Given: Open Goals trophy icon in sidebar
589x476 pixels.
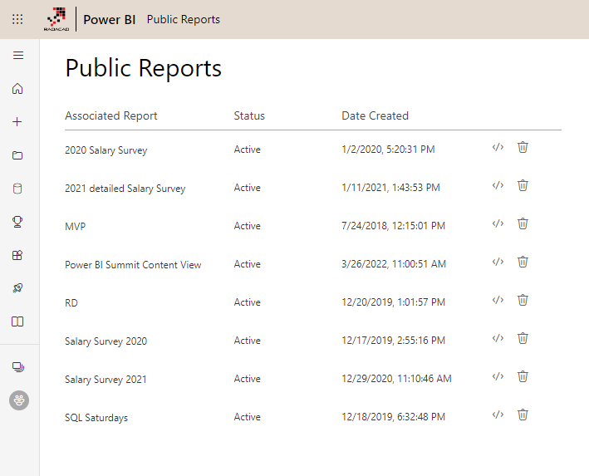Looking at the screenshot, I should point(18,222).
